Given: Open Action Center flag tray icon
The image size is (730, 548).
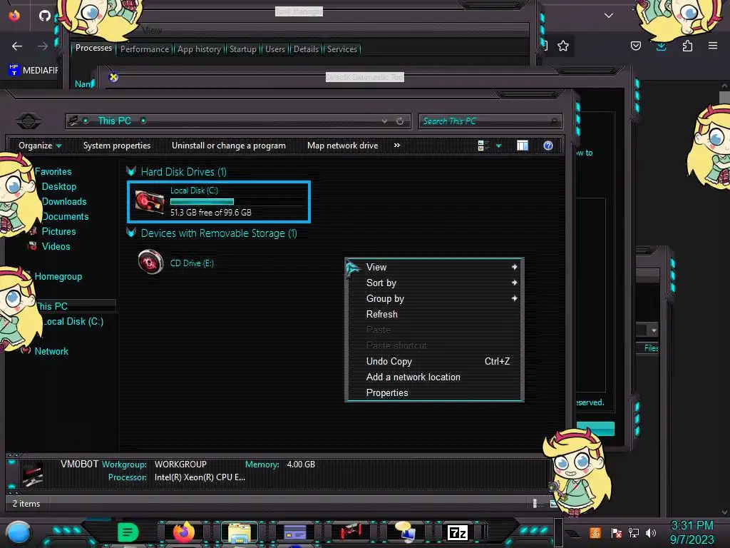Looking at the screenshot, I should (616, 532).
